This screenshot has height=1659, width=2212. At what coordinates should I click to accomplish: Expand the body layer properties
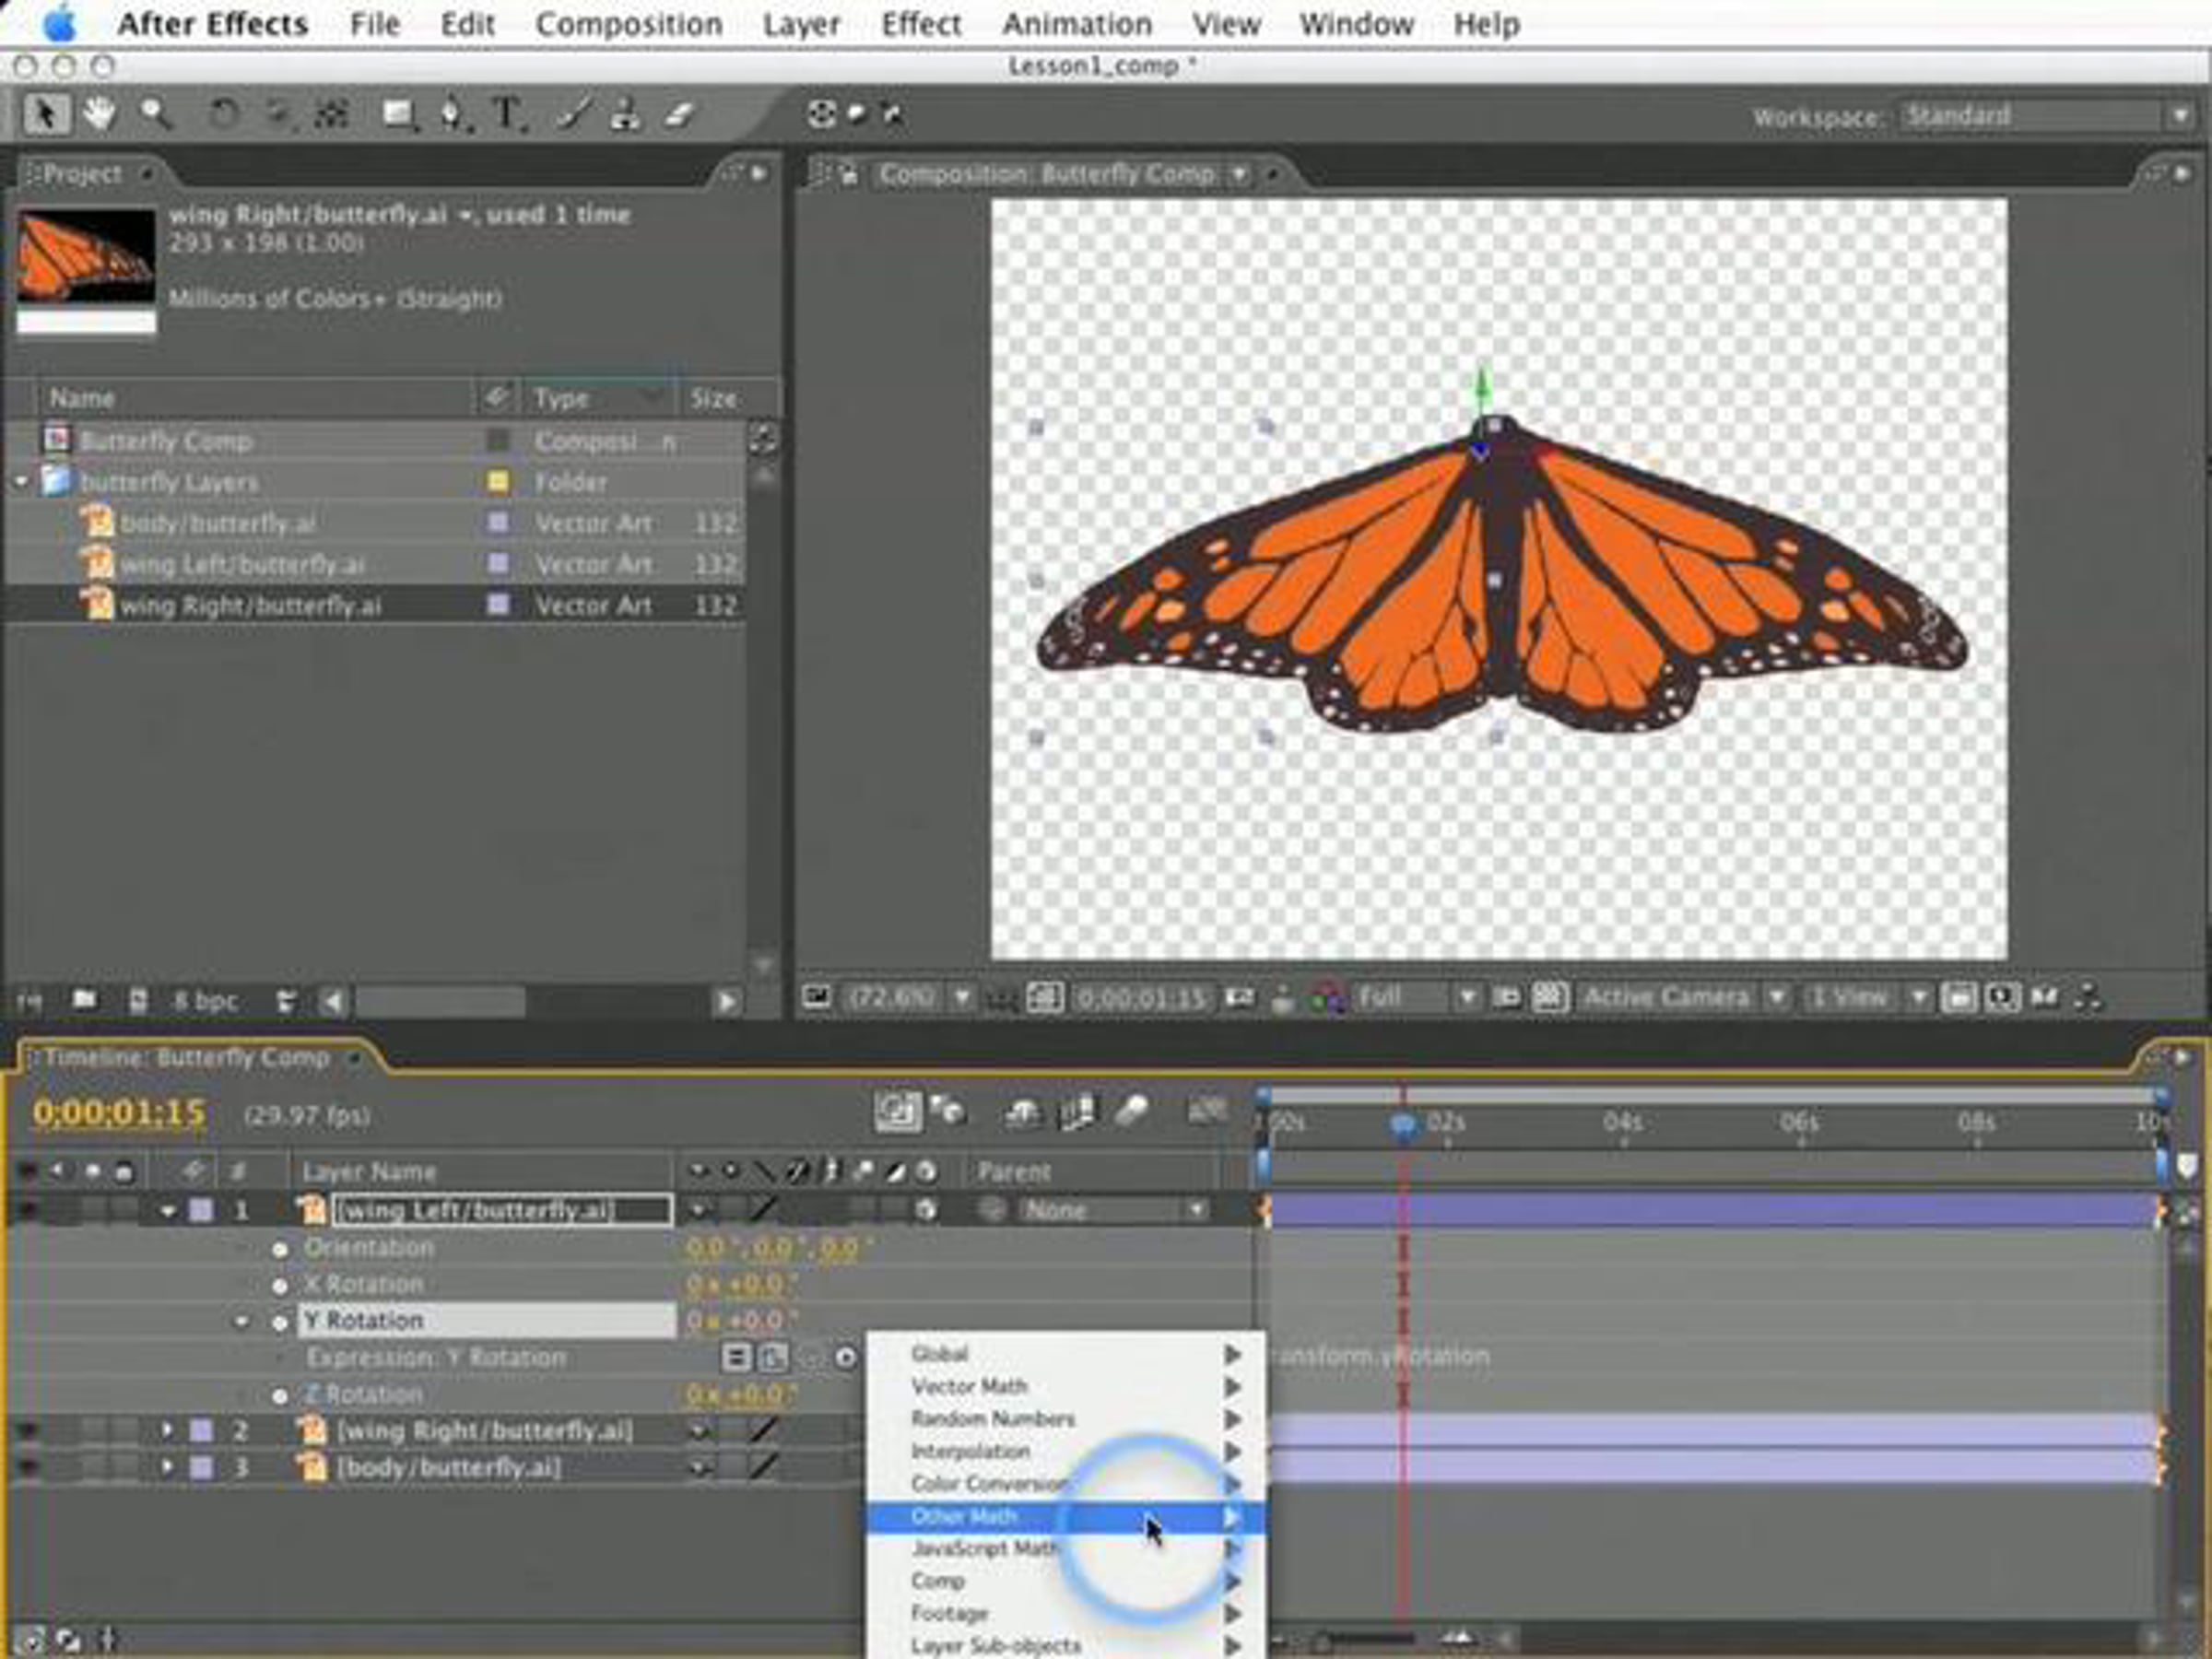[167, 1467]
